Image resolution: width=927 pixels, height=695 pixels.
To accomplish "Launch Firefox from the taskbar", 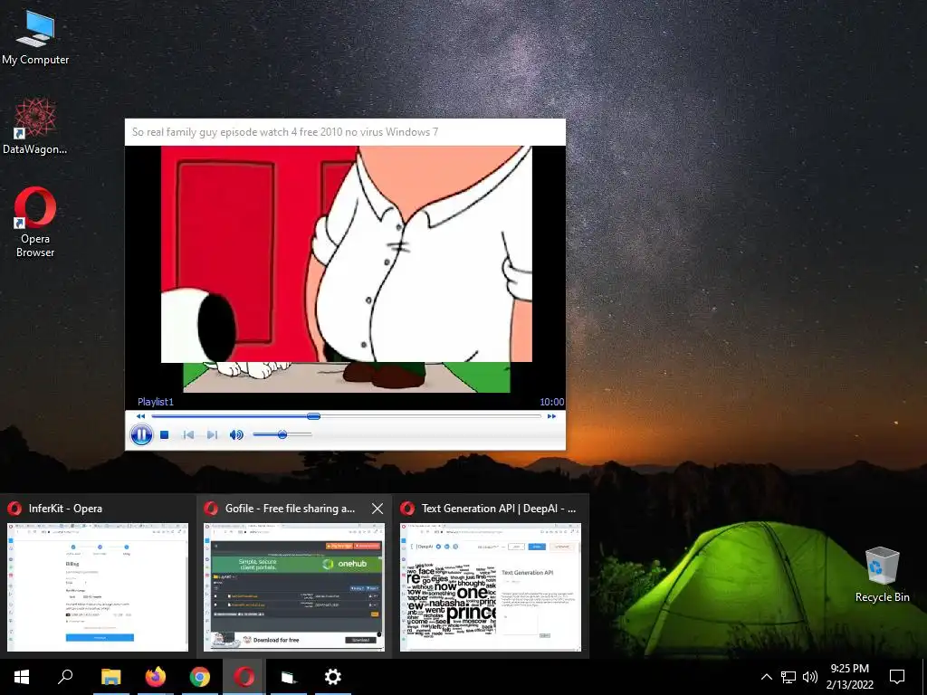I will point(156,677).
